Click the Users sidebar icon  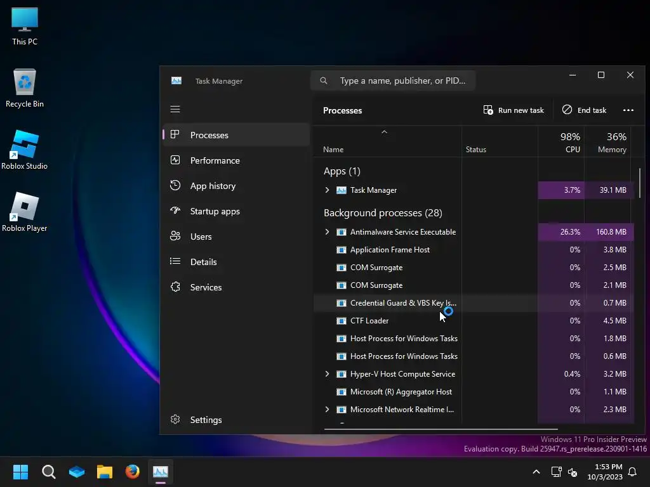click(x=175, y=236)
